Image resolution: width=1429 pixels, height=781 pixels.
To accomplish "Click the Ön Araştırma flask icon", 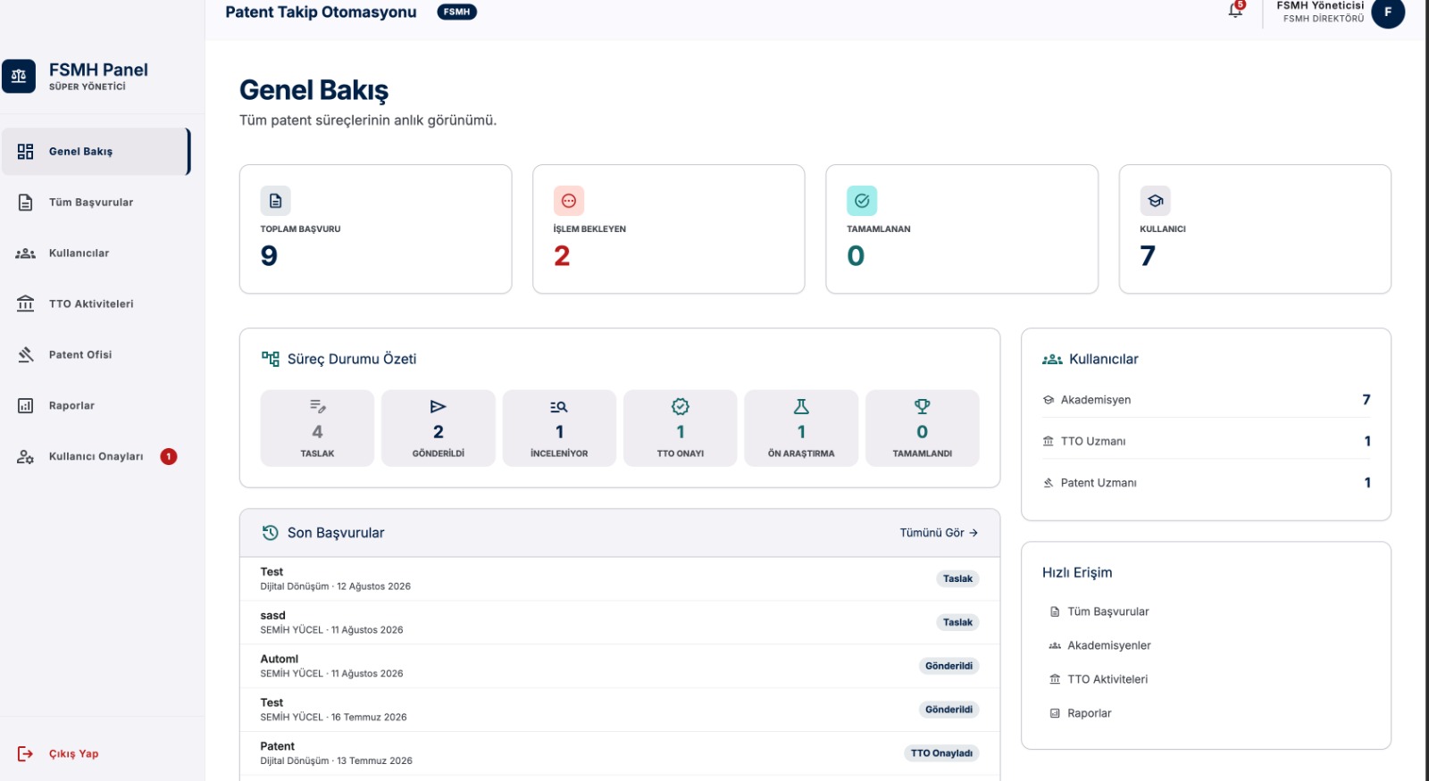I will [x=801, y=407].
